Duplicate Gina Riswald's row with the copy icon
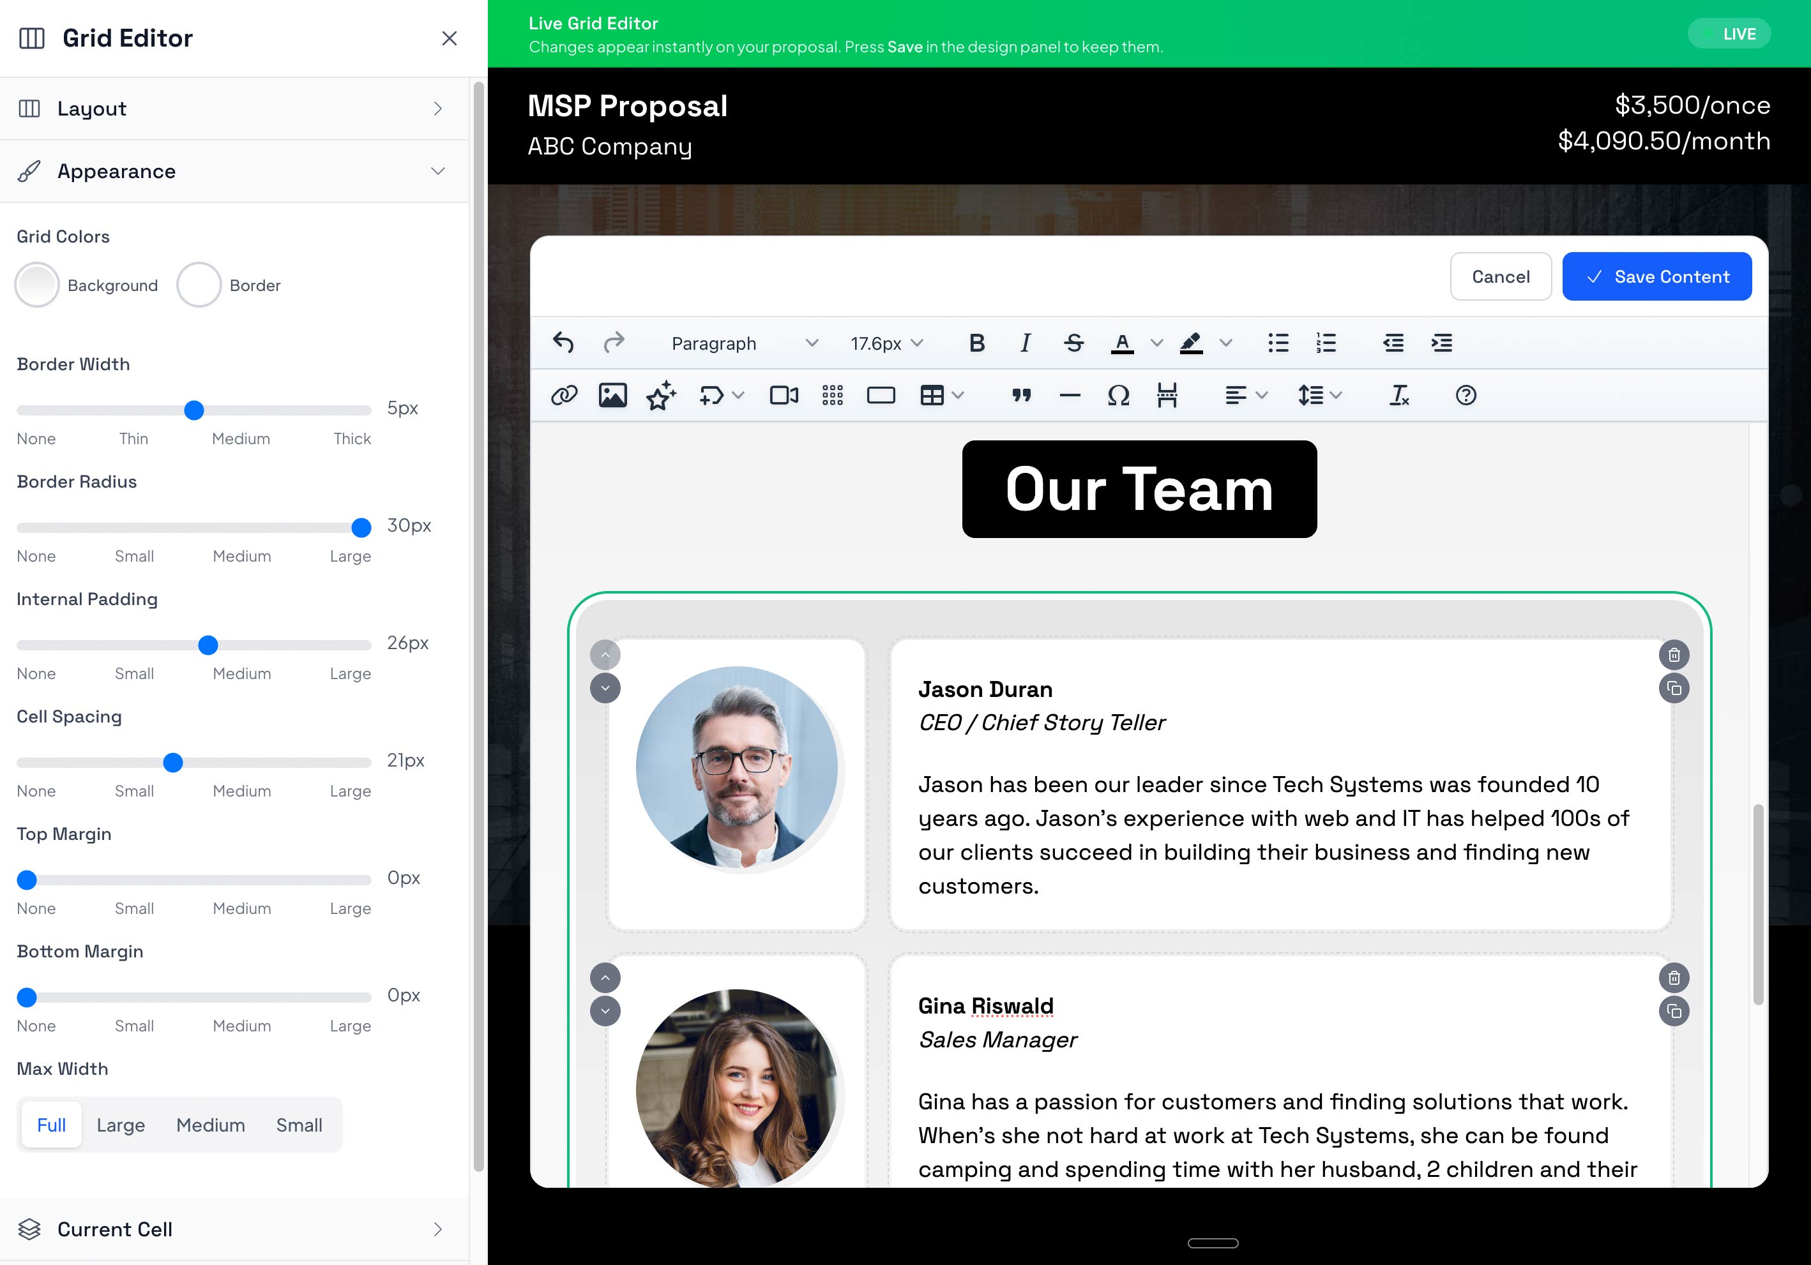The image size is (1811, 1265). [x=1674, y=1011]
